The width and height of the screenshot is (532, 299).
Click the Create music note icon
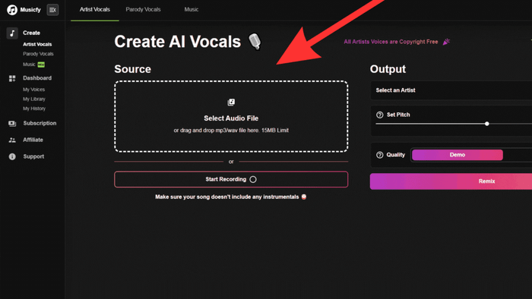point(12,33)
